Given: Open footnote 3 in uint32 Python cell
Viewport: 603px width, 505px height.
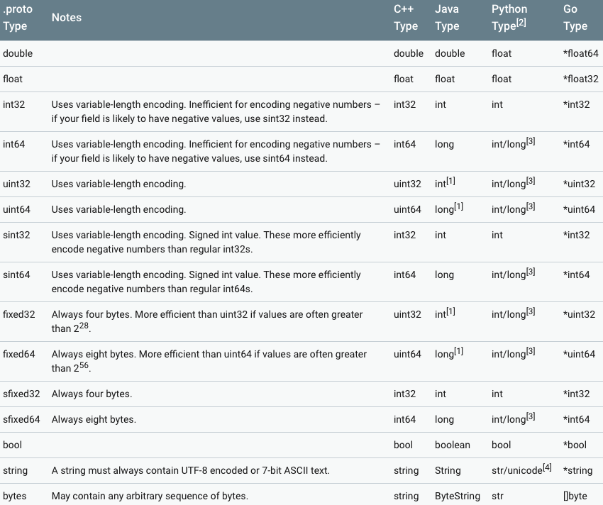Looking at the screenshot, I should [530, 181].
